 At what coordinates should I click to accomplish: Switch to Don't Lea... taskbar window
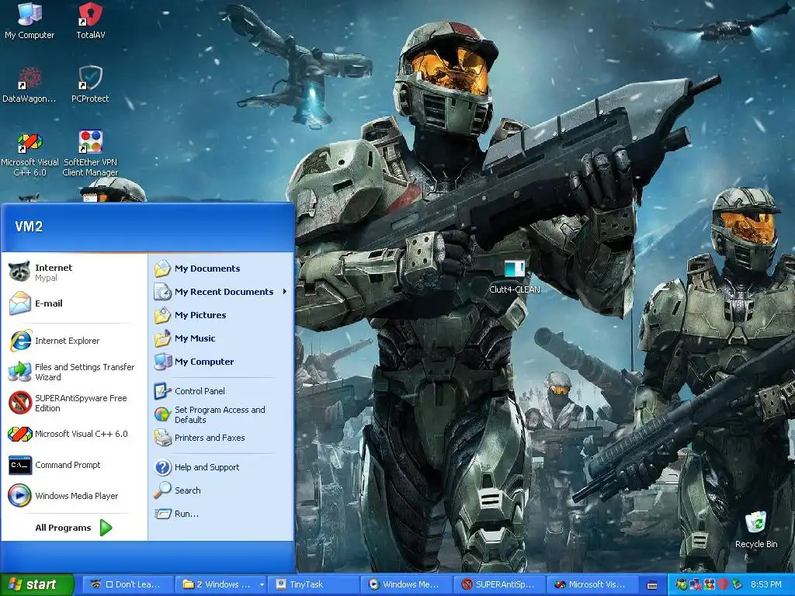pyautogui.click(x=128, y=584)
